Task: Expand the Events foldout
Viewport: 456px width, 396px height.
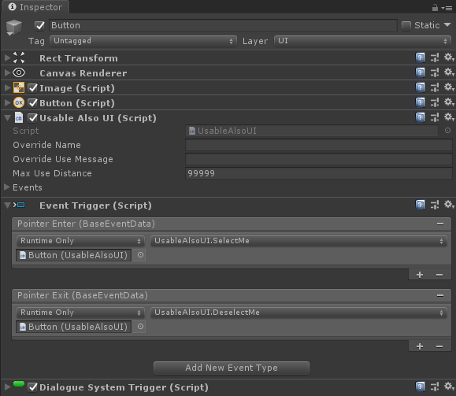Action: point(7,187)
